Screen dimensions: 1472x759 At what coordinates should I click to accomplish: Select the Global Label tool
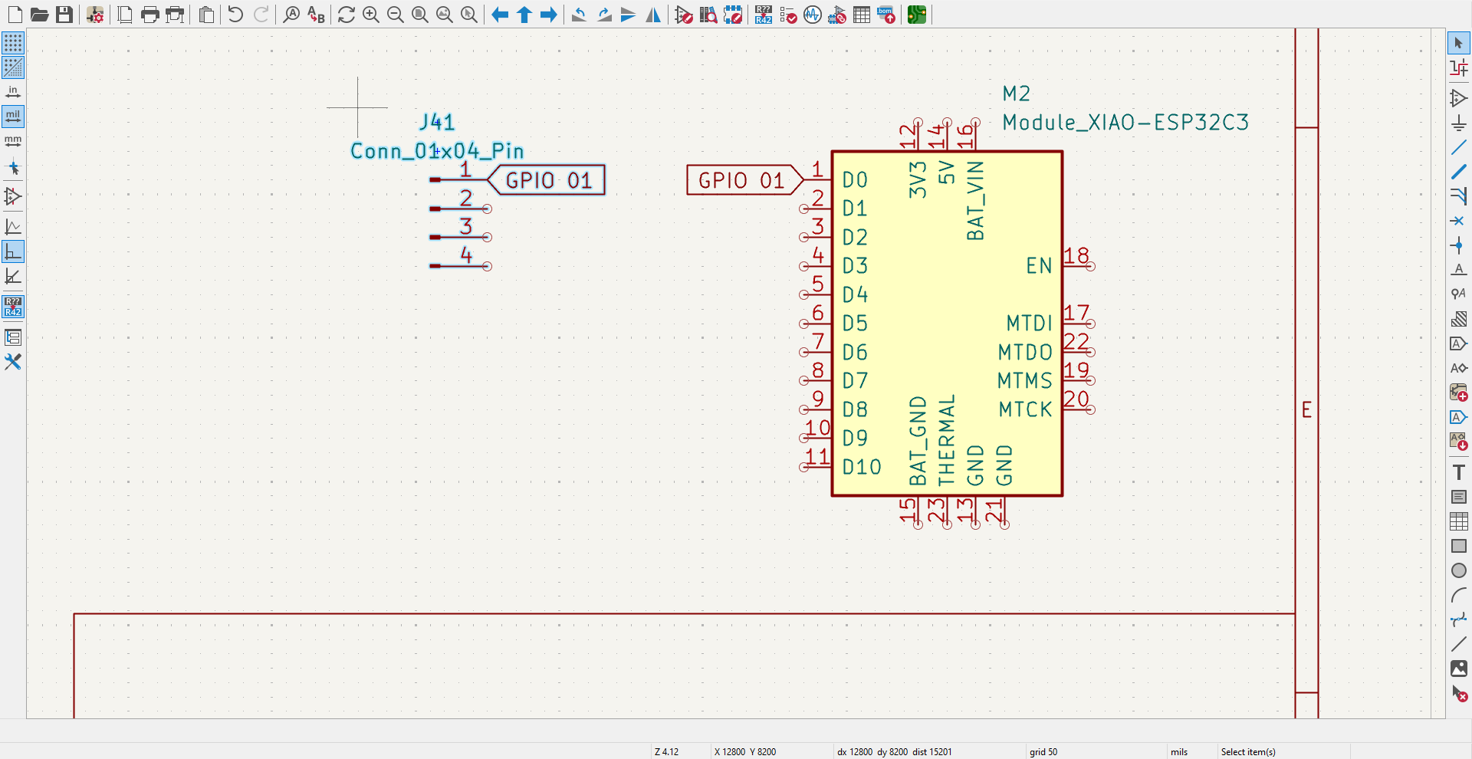pyautogui.click(x=1459, y=343)
